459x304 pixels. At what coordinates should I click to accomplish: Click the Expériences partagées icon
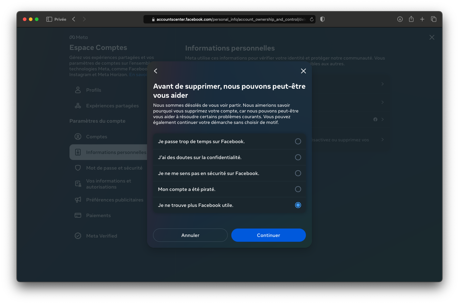[78, 106]
